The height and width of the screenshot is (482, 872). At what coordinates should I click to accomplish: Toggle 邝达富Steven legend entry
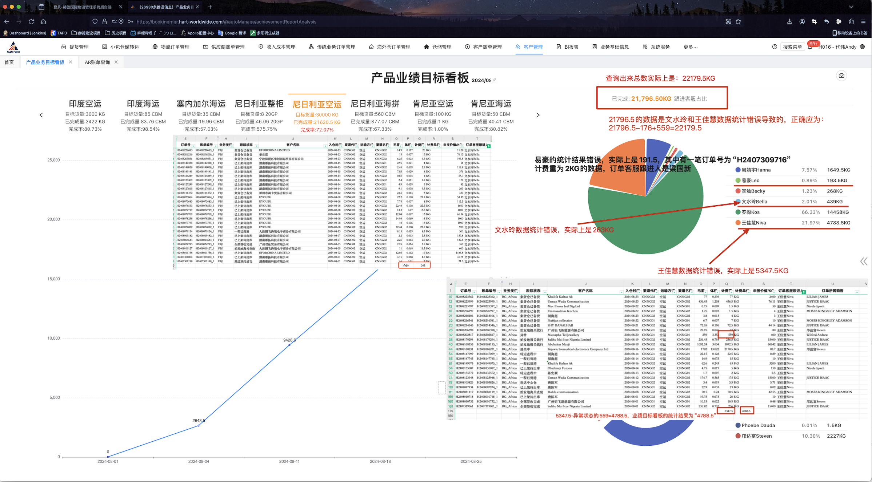[756, 436]
